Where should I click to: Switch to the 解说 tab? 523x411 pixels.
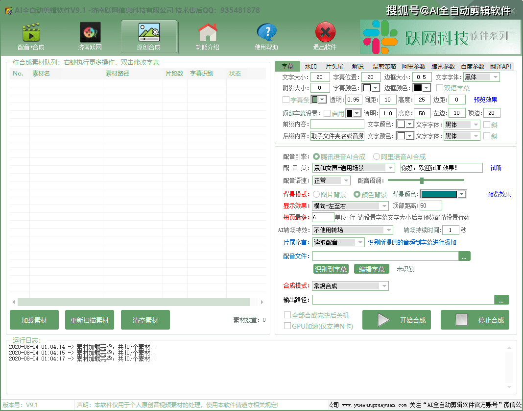[x=358, y=67]
